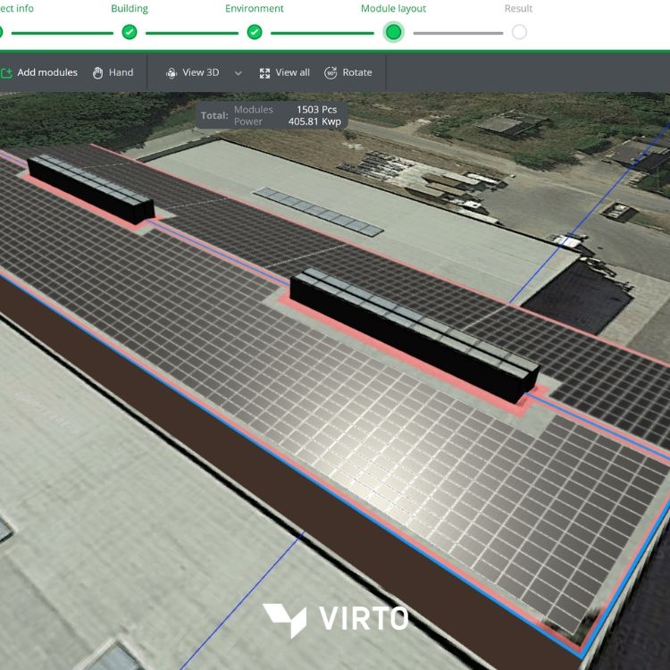Click progress line between Module layout and Result
Image resolution: width=670 pixels, height=670 pixels.
457,33
